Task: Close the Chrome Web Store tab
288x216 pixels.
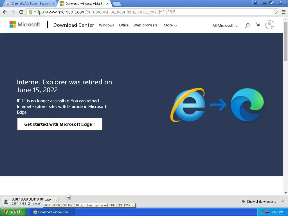Action: point(53,3)
